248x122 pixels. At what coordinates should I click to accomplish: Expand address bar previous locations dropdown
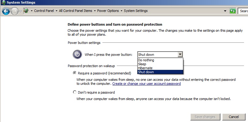[x=225, y=11]
